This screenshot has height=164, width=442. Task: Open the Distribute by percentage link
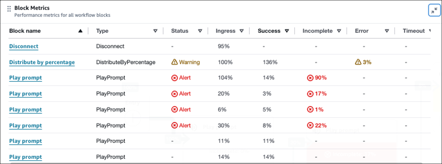(x=42, y=62)
